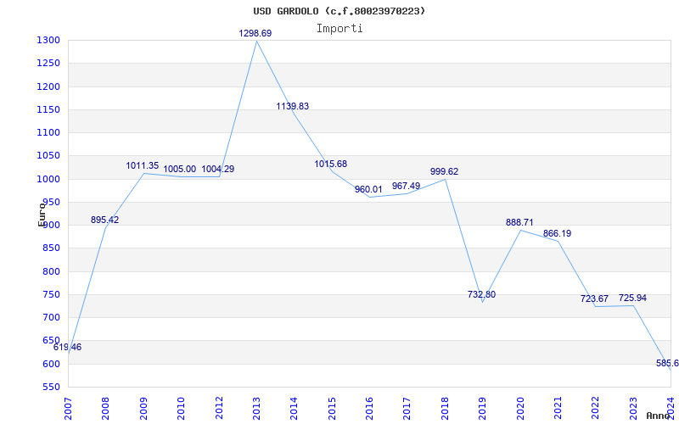The image size is (679, 424).
Task: Select the y-axis value 600
Action: coord(50,364)
